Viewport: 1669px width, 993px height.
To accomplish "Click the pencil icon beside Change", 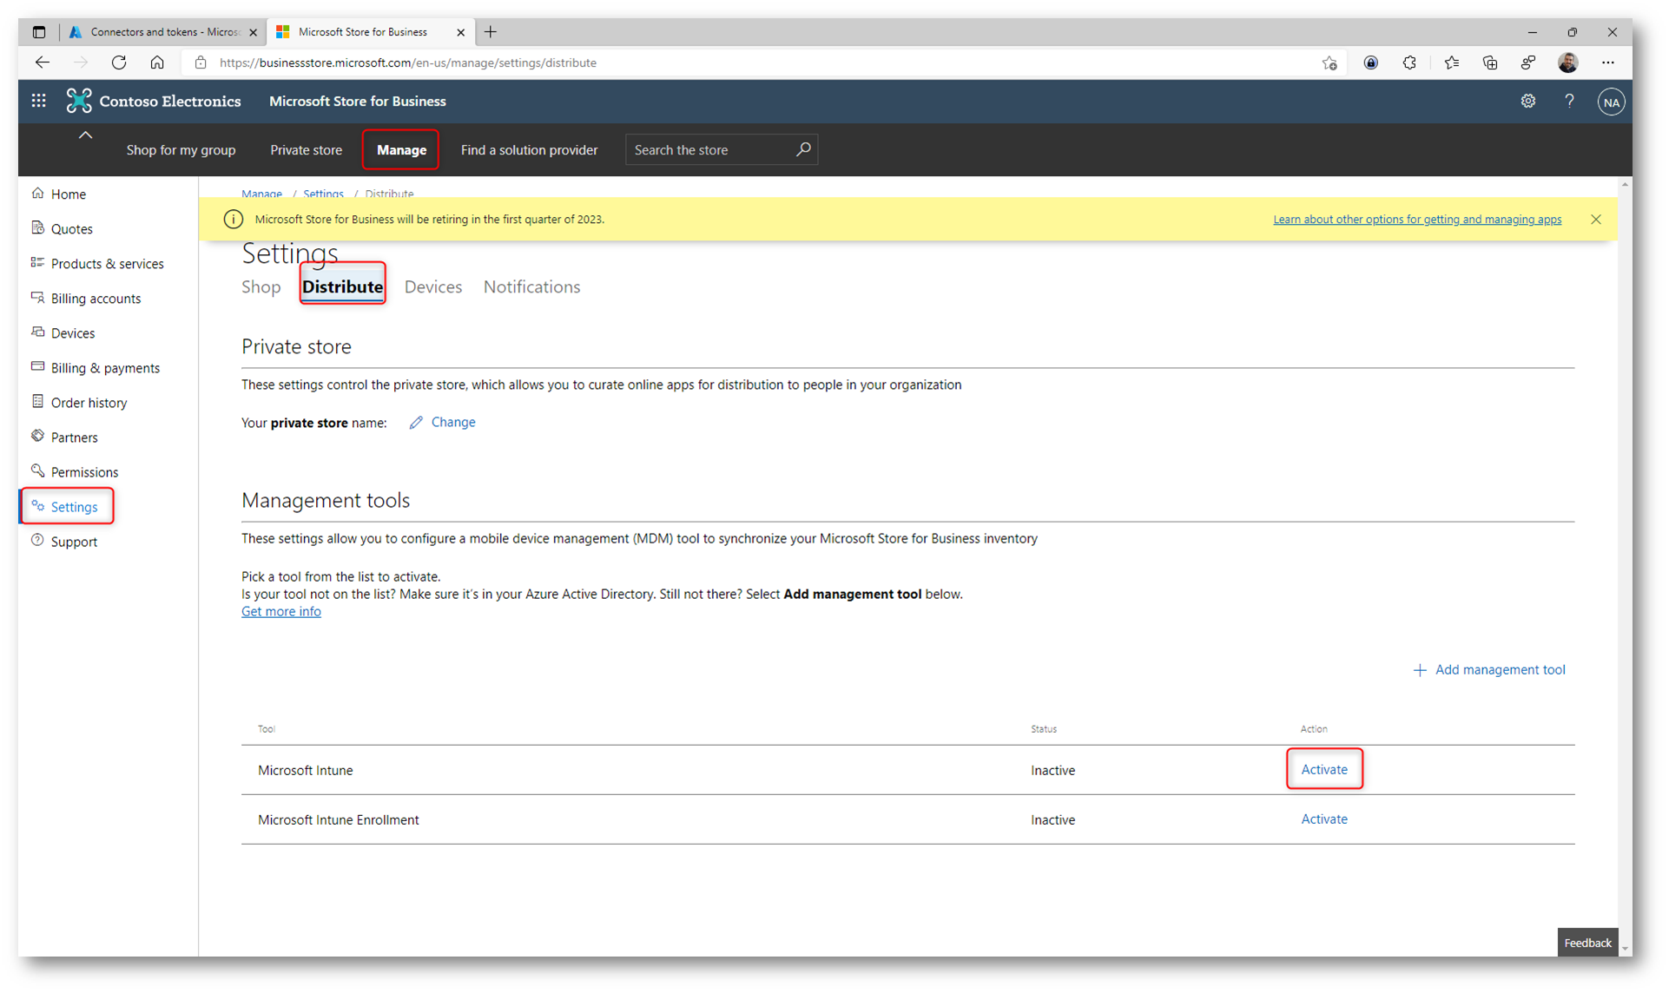I will pos(416,423).
